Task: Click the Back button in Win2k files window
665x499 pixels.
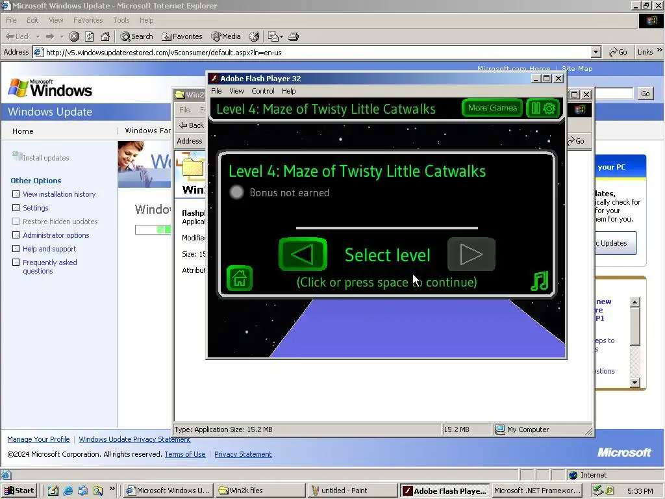Action: (x=192, y=125)
